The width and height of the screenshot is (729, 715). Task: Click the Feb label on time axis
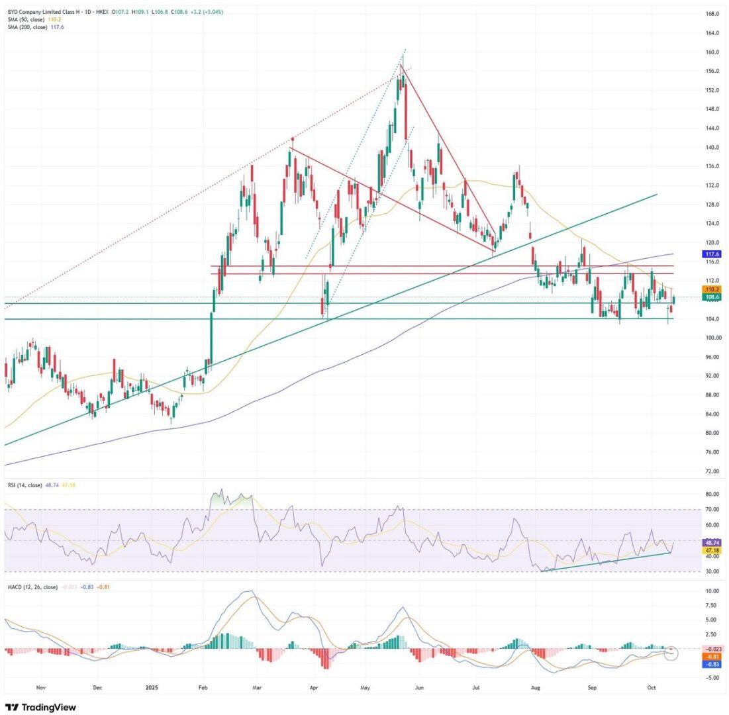[x=203, y=688]
